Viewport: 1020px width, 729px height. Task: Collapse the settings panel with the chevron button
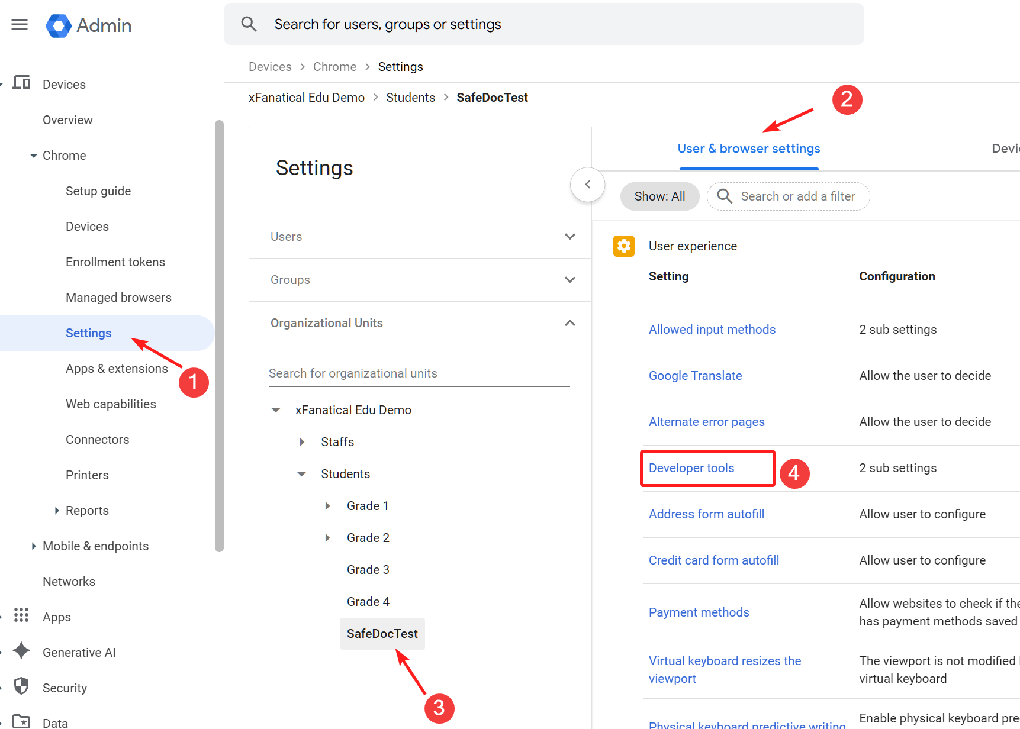(587, 185)
